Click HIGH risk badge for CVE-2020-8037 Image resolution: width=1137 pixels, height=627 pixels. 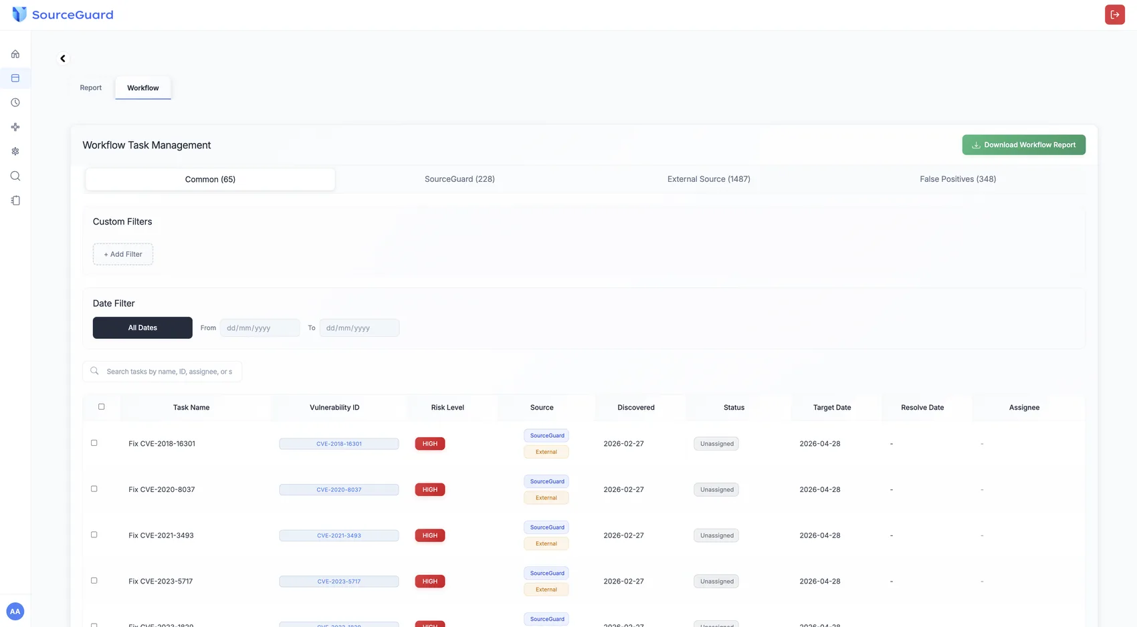coord(430,490)
